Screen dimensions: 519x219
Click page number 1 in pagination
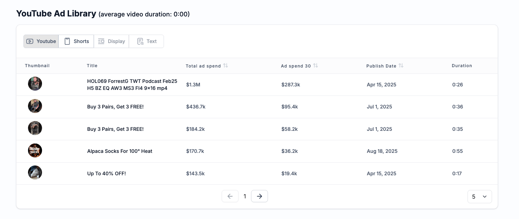tap(245, 197)
